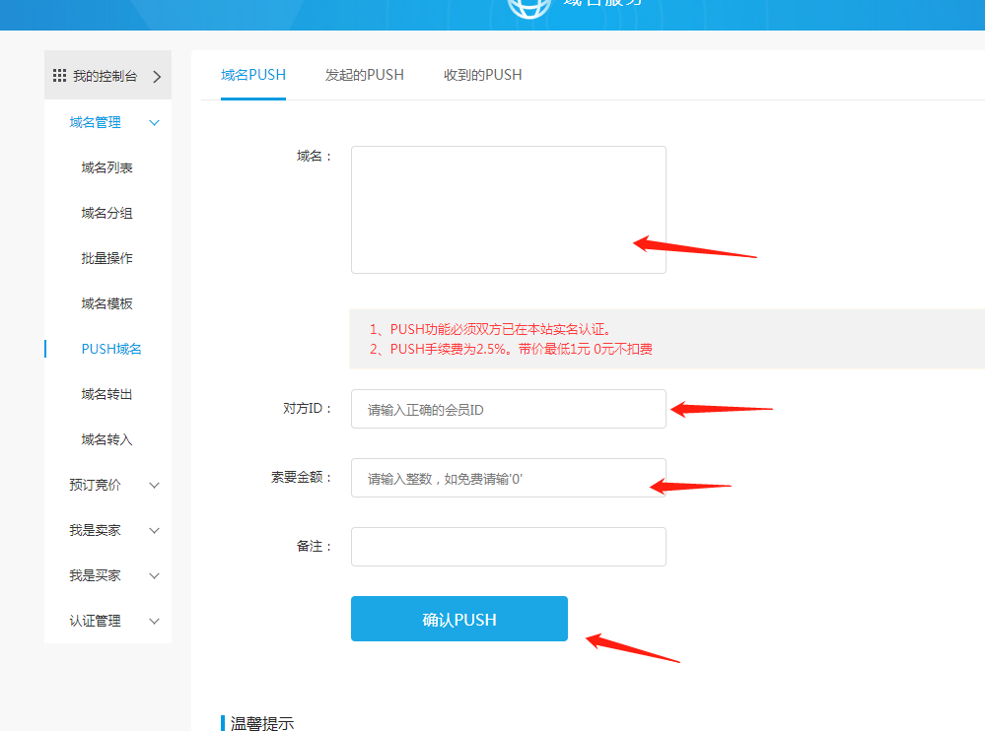
Task: Expand the 预订竞价 menu chevron
Action: 154,485
